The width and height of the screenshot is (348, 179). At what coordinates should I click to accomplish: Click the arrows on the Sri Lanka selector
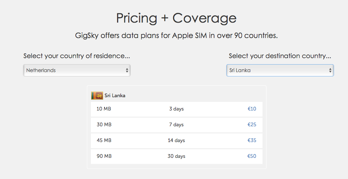[x=330, y=70]
